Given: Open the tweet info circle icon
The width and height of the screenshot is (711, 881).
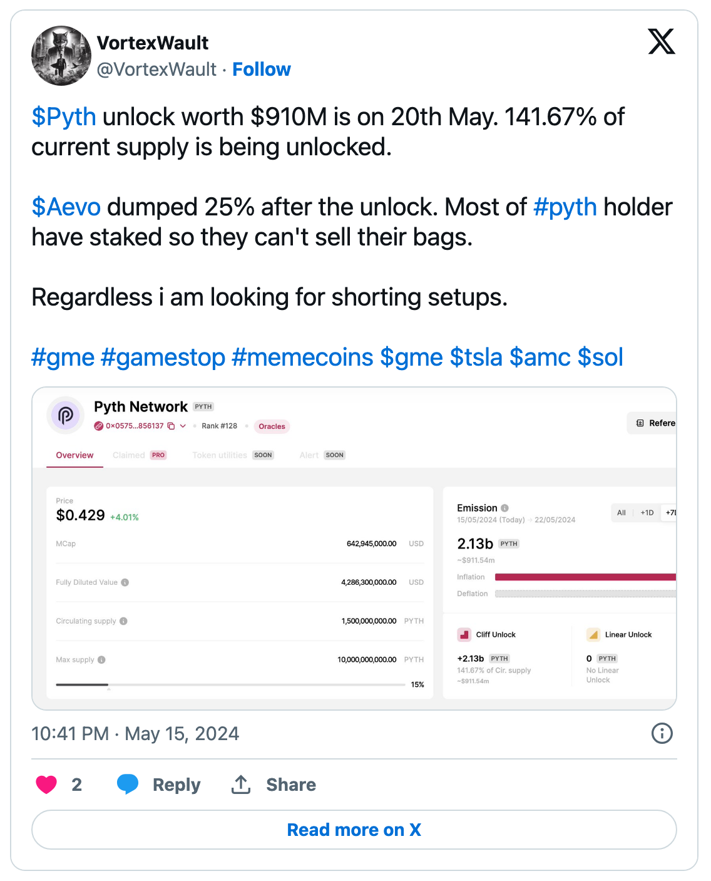Looking at the screenshot, I should point(662,733).
